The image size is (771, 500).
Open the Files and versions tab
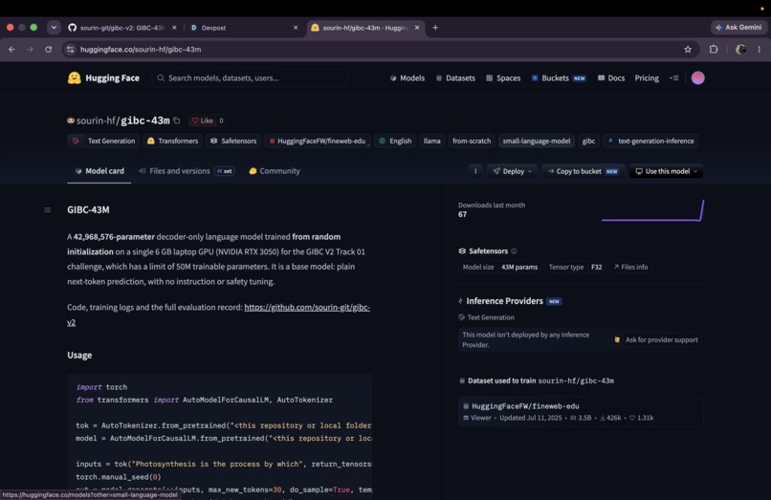(x=187, y=171)
